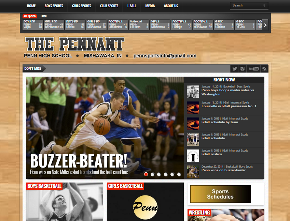Screen dimensions: 290x221
Task: Open the BUZZER-BEATER! featured slide headline
Action: click(79, 161)
